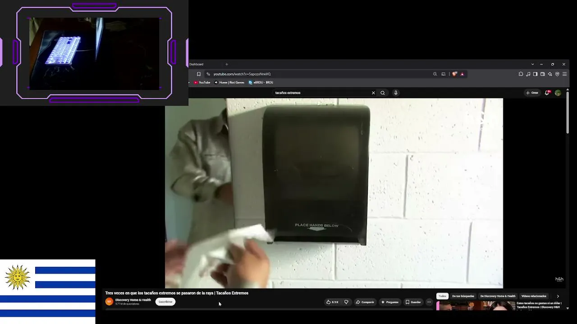Click the recommended video thumbnail in sidebar
The width and height of the screenshot is (577, 324).
(x=476, y=306)
